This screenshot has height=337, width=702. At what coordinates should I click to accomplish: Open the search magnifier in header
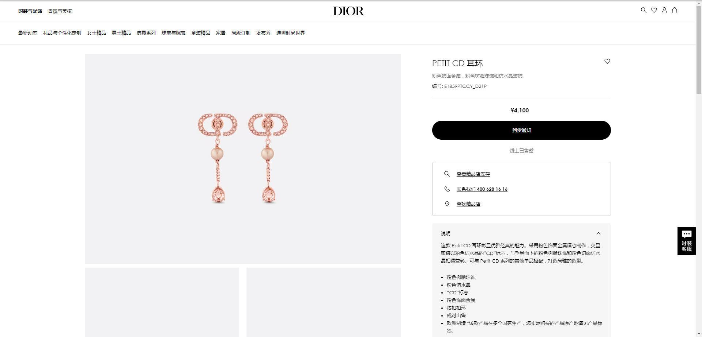(644, 10)
